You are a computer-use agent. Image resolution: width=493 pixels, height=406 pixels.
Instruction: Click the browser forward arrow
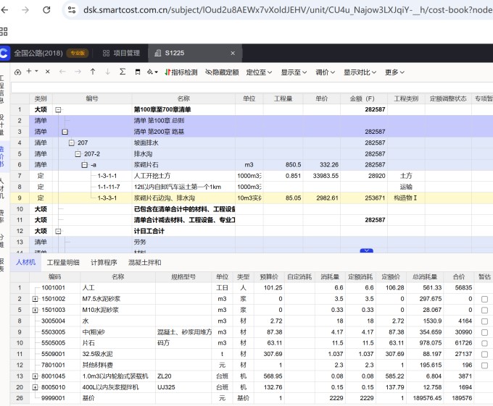coord(25,10)
